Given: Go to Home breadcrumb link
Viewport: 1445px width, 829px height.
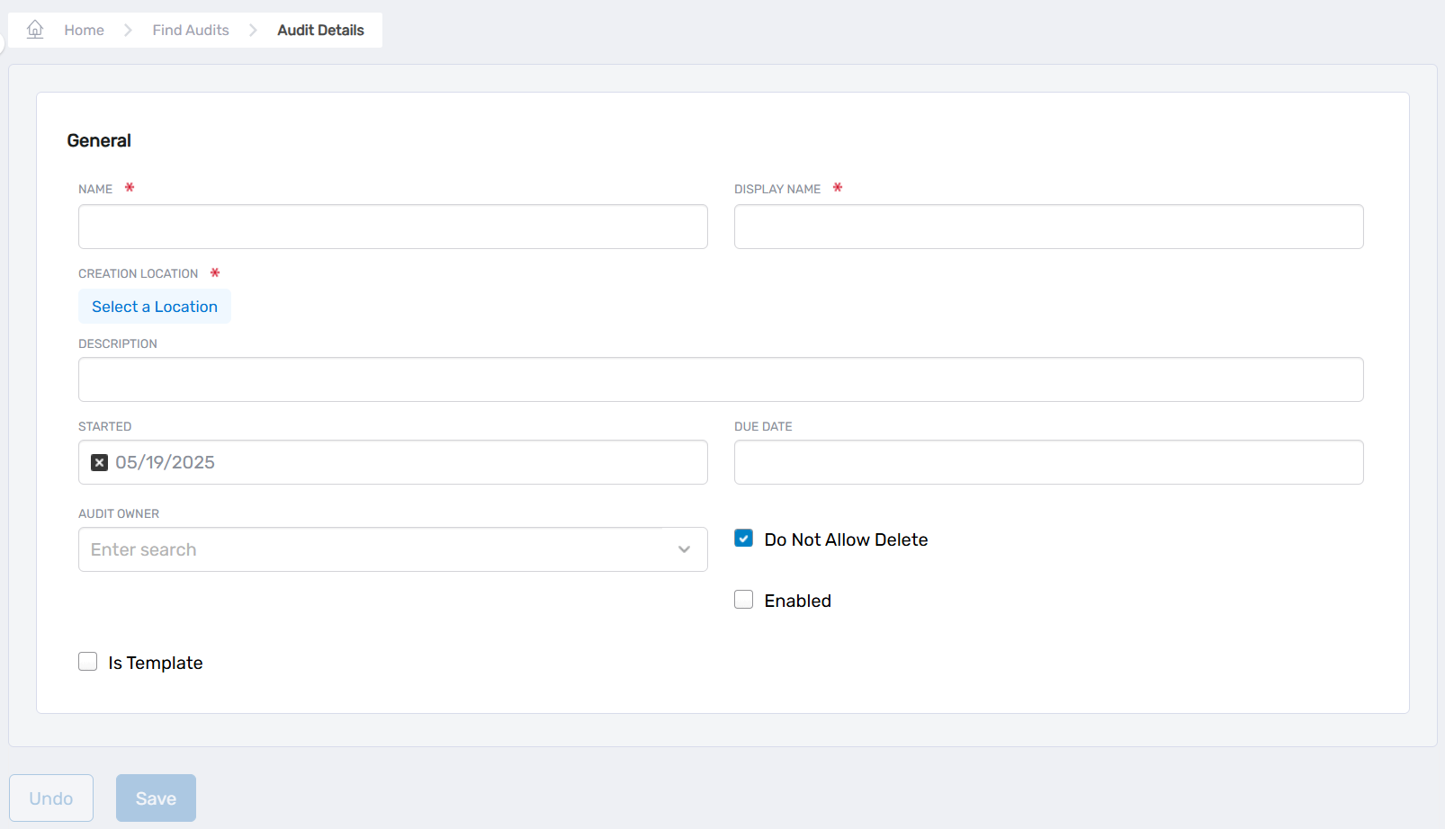Looking at the screenshot, I should pyautogui.click(x=84, y=31).
